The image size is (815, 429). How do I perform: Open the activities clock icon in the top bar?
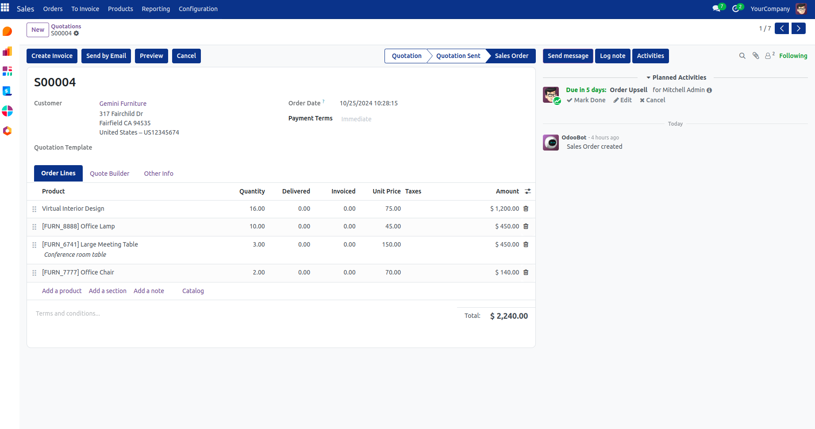coord(736,8)
